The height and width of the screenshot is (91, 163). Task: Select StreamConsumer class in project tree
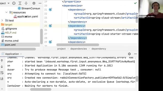pos(29,8)
